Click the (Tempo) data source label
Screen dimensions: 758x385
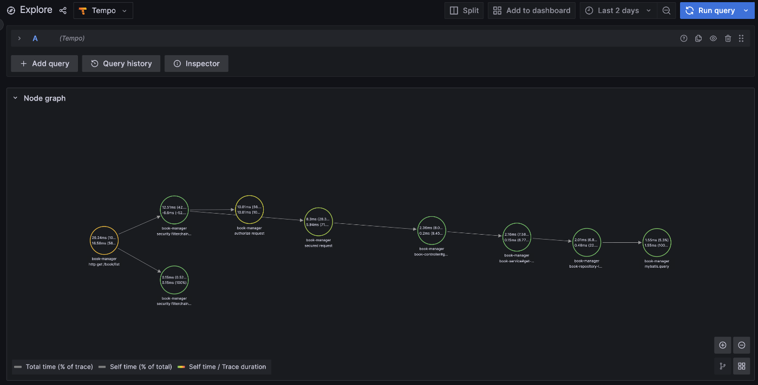[x=72, y=38]
